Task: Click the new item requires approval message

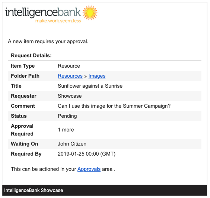Action: (48, 41)
